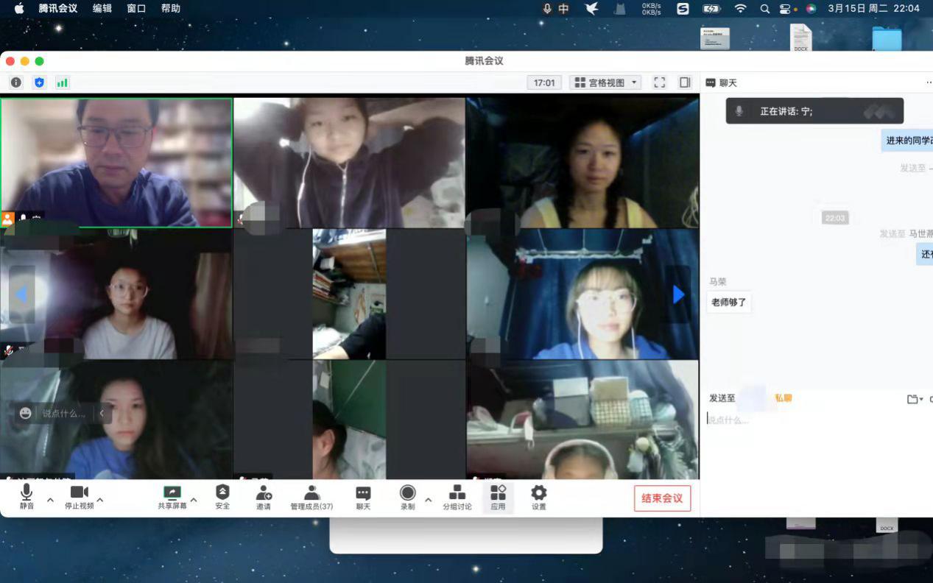
Task: Open 管理成员(37) member management
Action: click(311, 493)
